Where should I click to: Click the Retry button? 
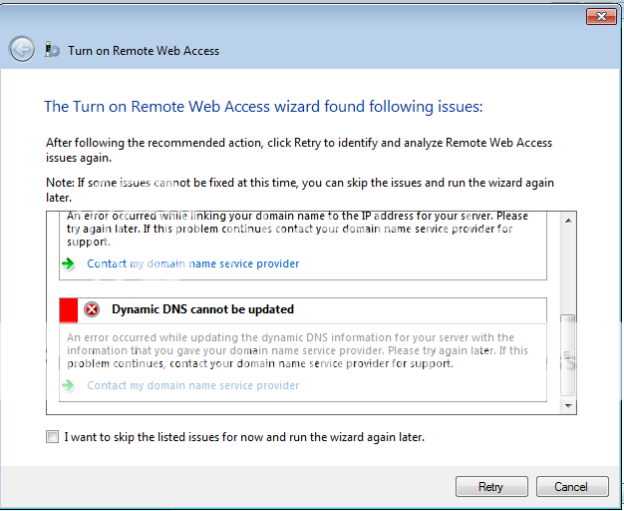coord(491,487)
